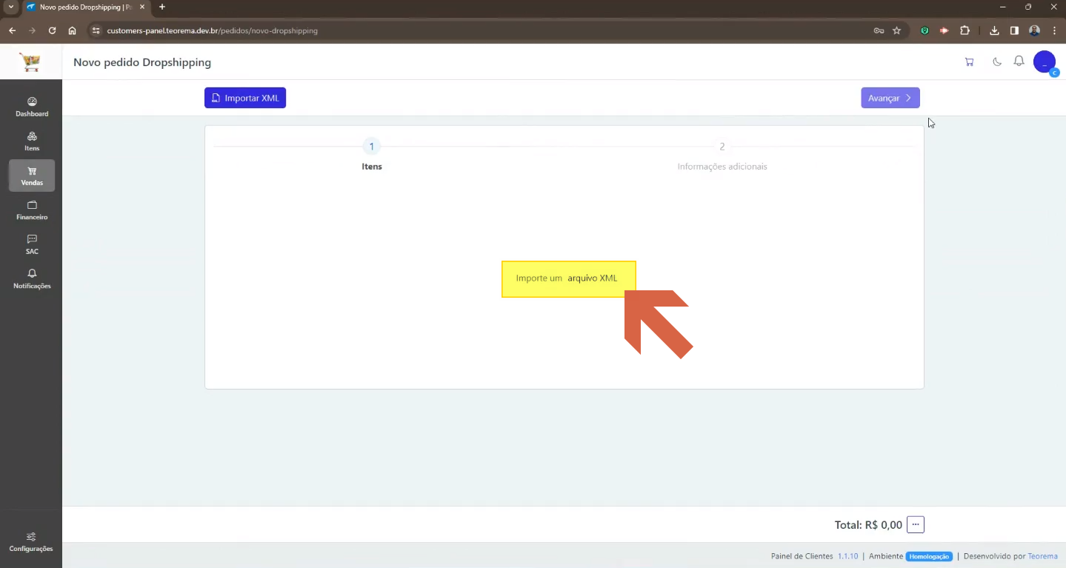The width and height of the screenshot is (1066, 568).
Task: Select step 1 Itens
Action: coord(372,156)
